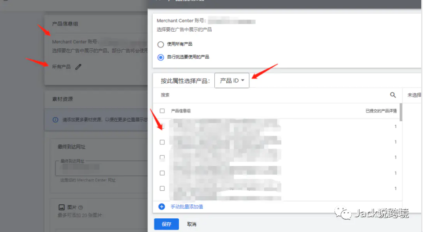Click the 保存 button
The width and height of the screenshot is (423, 232).
166,224
